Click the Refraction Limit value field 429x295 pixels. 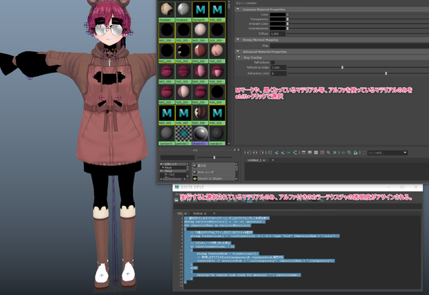(x=279, y=73)
